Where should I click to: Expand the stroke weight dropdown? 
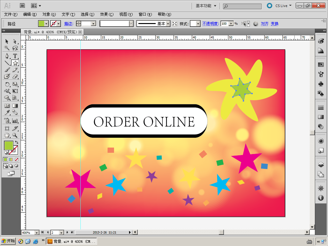[94, 24]
